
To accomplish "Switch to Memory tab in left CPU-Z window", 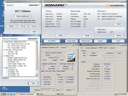I will [52, 48].
